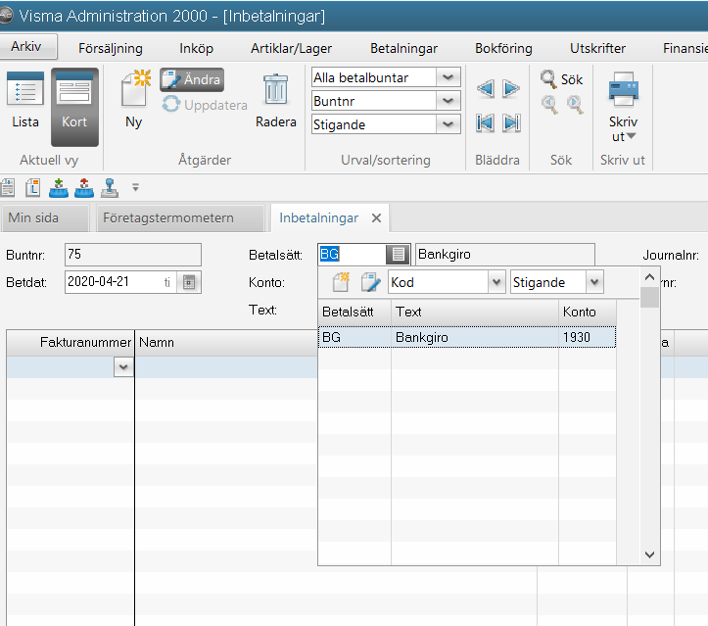The height and width of the screenshot is (626, 708).
Task: Open the Arkiv menu button
Action: 26,47
